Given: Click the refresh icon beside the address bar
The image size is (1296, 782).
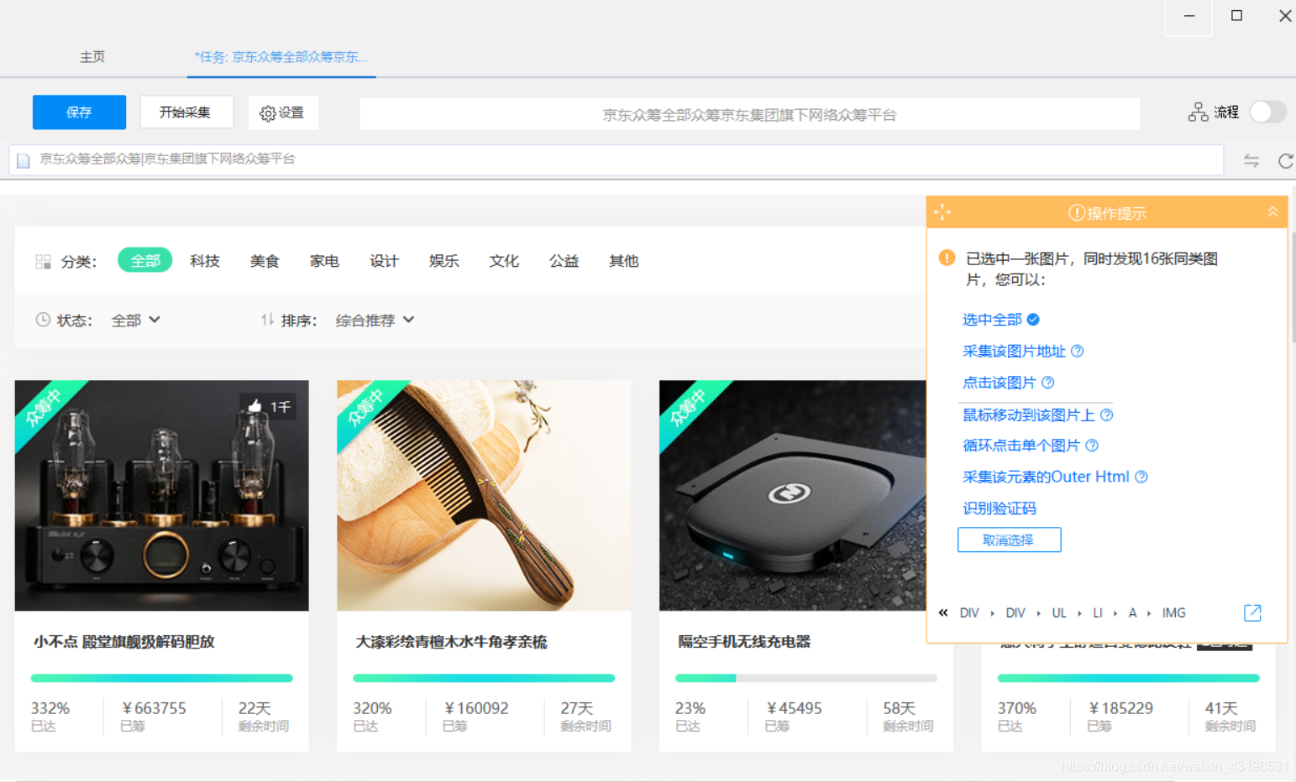Looking at the screenshot, I should pos(1285,160).
